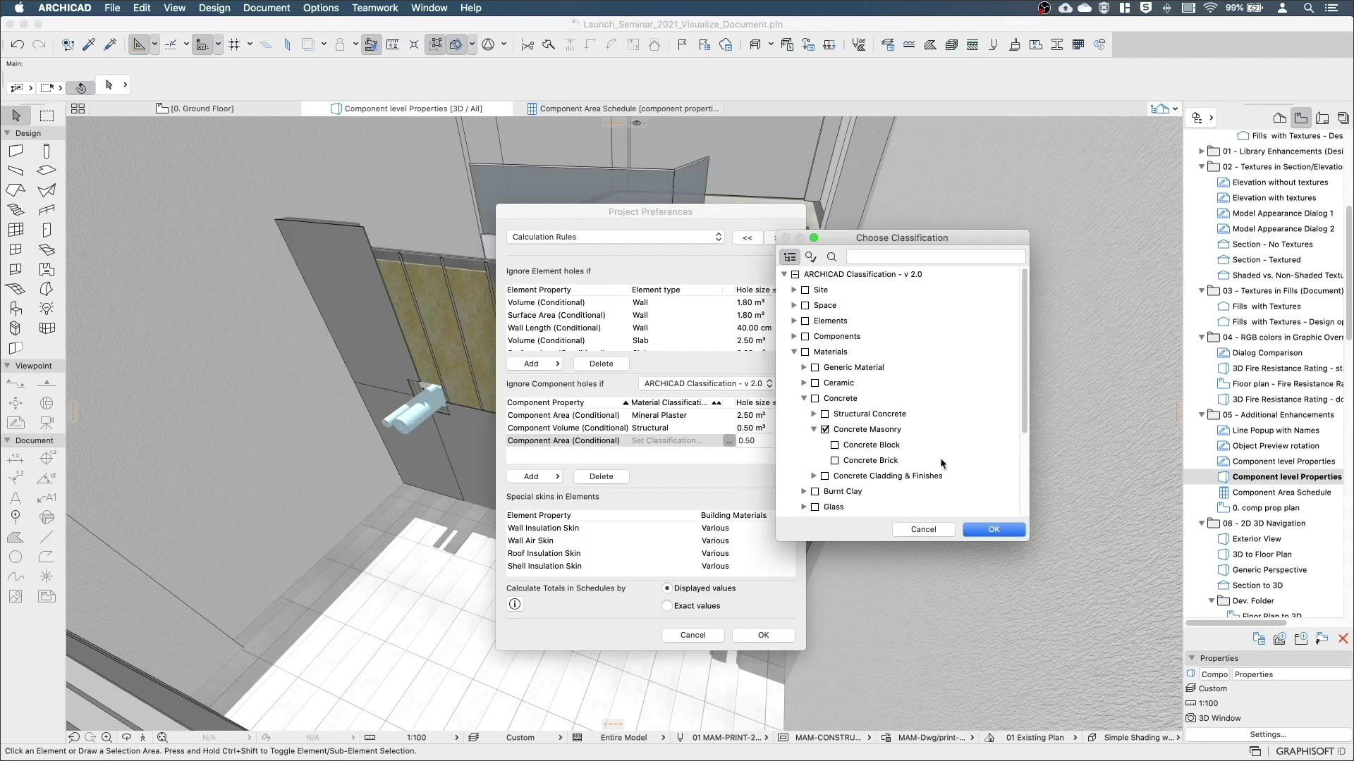Click the vertical scrollbar in Choose Classification
The width and height of the screenshot is (1354, 761).
1024,352
